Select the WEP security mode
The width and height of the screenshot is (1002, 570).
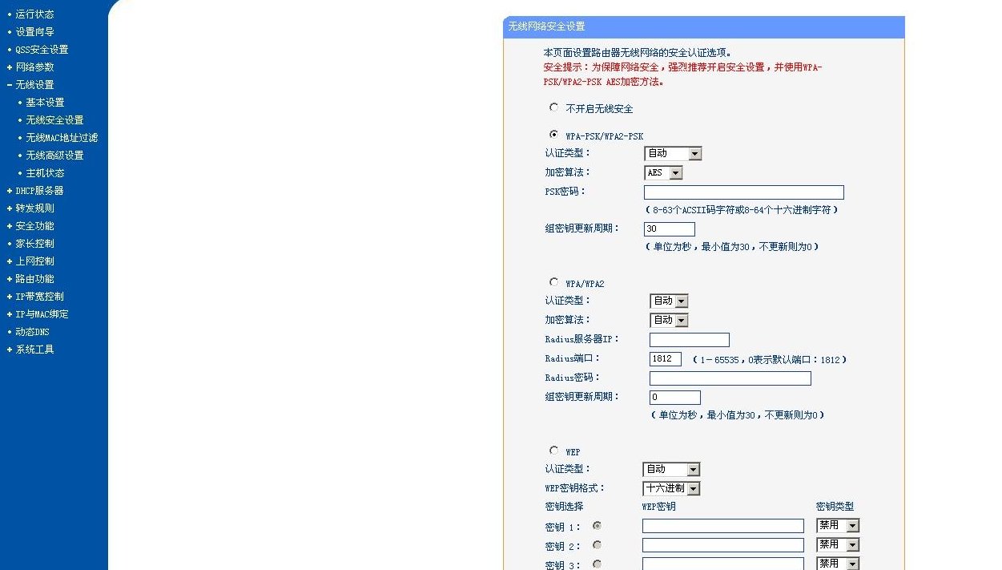pyautogui.click(x=553, y=450)
